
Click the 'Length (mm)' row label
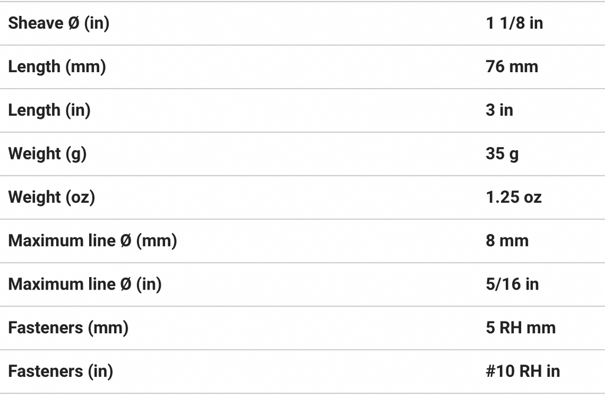57,67
